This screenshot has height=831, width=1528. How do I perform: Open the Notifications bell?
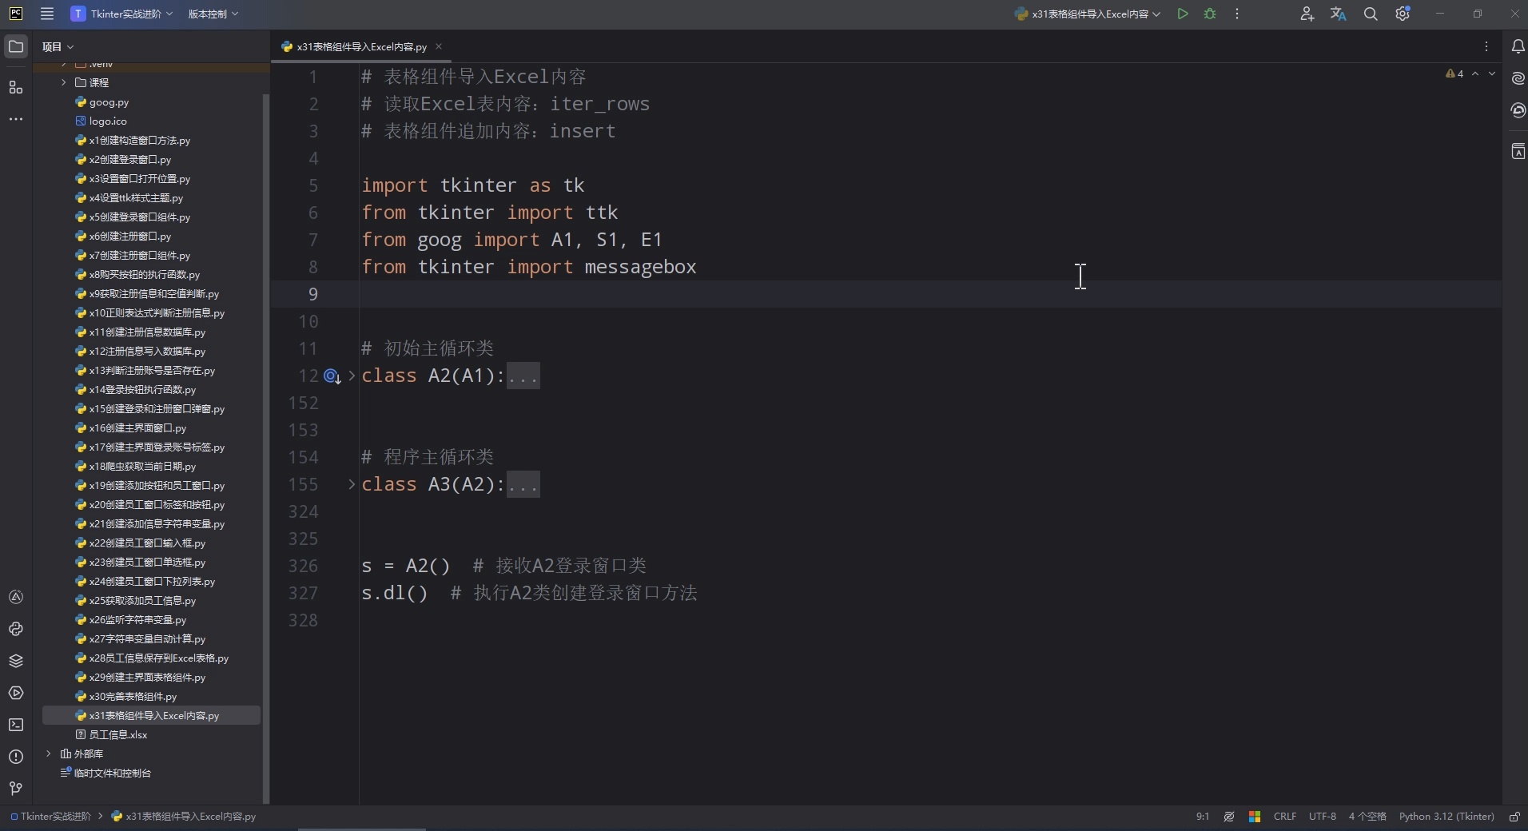pos(1518,46)
